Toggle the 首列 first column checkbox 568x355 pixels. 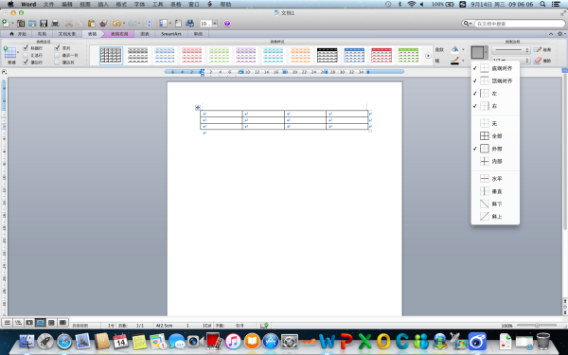click(x=57, y=48)
